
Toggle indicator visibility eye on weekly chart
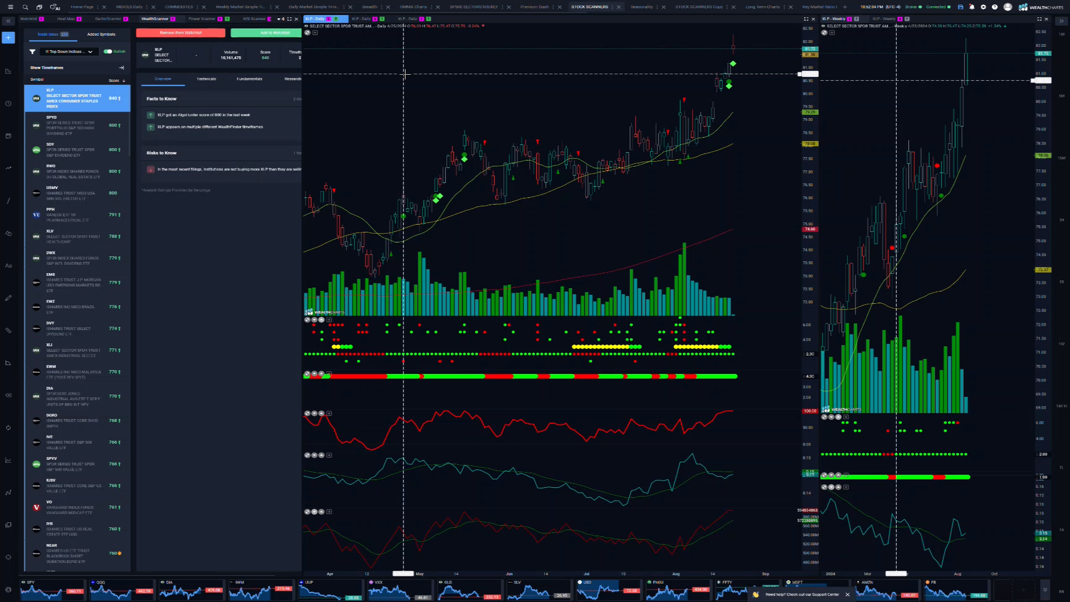coord(824,32)
